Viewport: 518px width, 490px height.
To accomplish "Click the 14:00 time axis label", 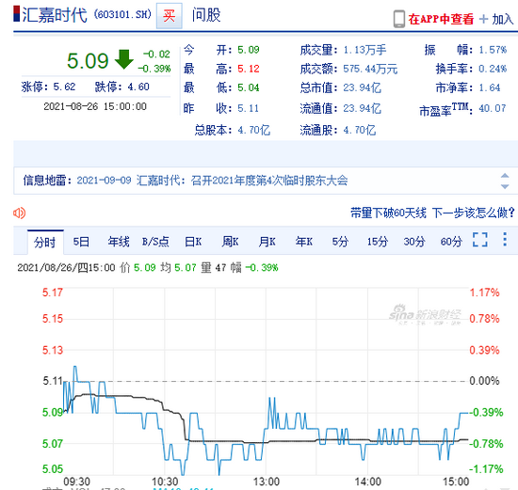I will [367, 482].
